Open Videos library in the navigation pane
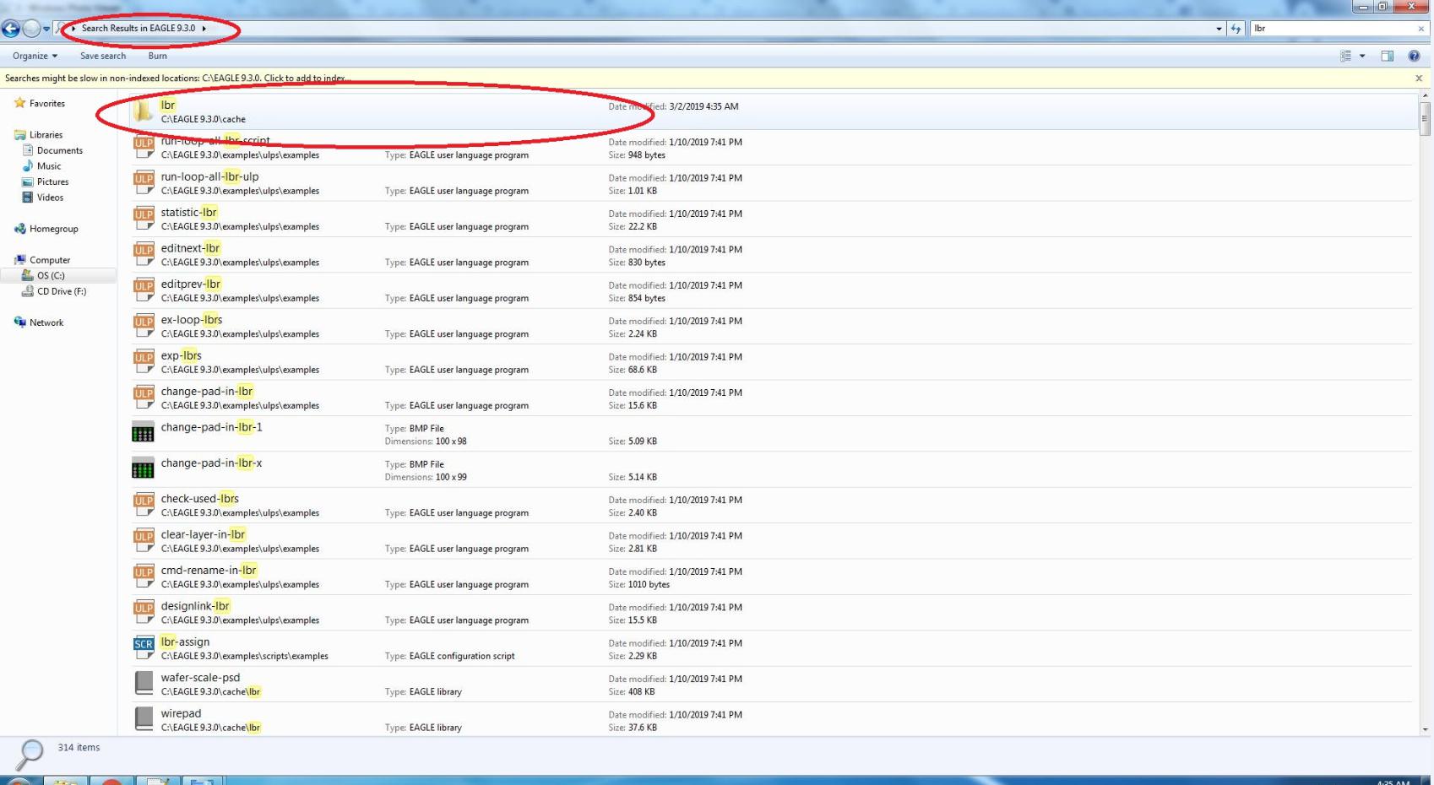The width and height of the screenshot is (1434, 785). pos(50,198)
